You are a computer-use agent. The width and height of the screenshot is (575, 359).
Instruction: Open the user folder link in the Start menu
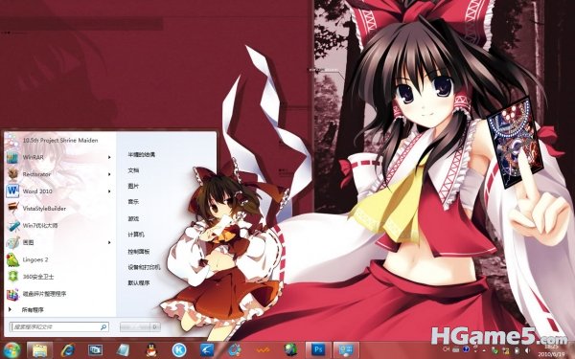pos(141,154)
